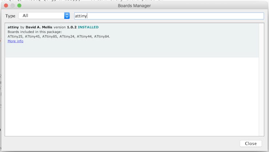The image size is (269, 152).
Task: Click the INSTALLED status label
Action: (x=88, y=27)
